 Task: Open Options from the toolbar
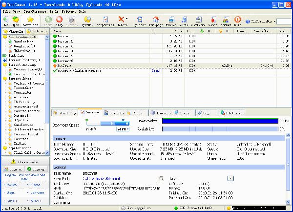139,20
